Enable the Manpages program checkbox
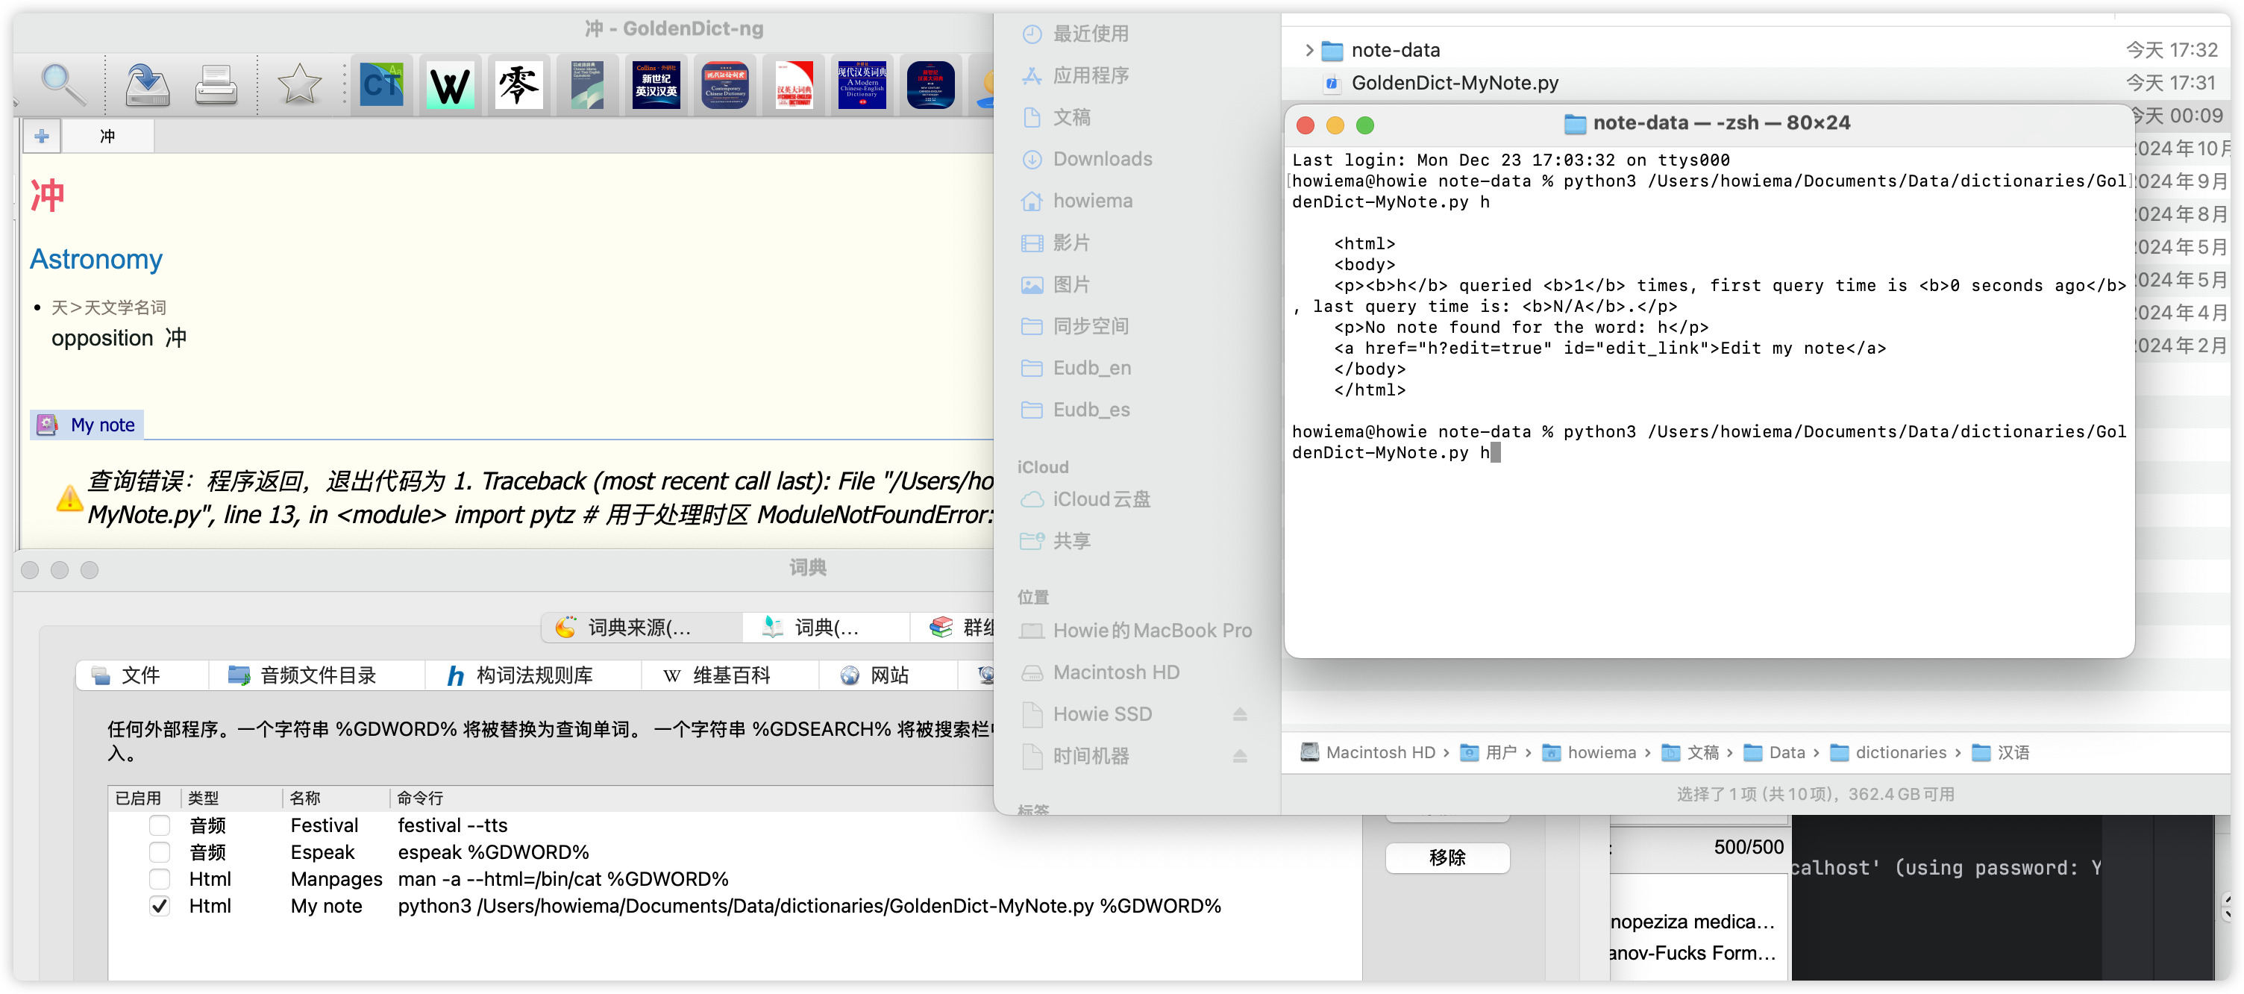Viewport: 2244px width, 994px height. 160,879
